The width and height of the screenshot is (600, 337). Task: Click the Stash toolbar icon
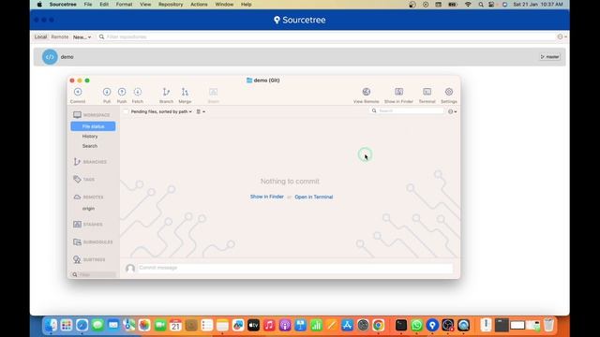tap(213, 92)
